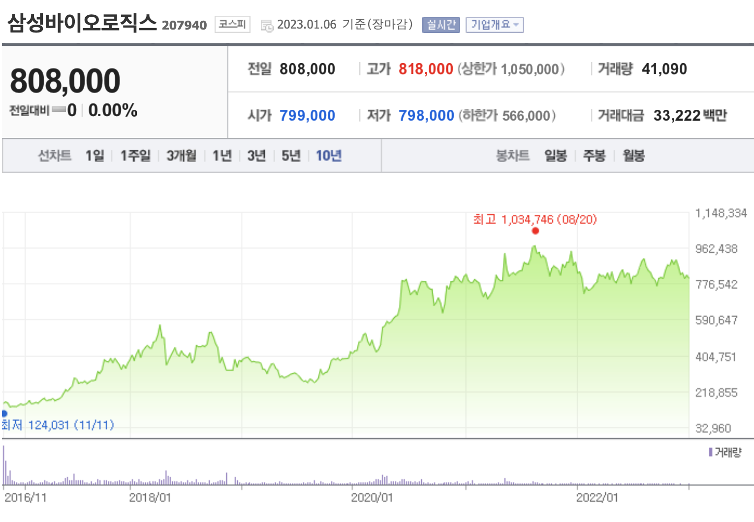
Task: Click the 2016/11 axis label
Action: point(26,497)
